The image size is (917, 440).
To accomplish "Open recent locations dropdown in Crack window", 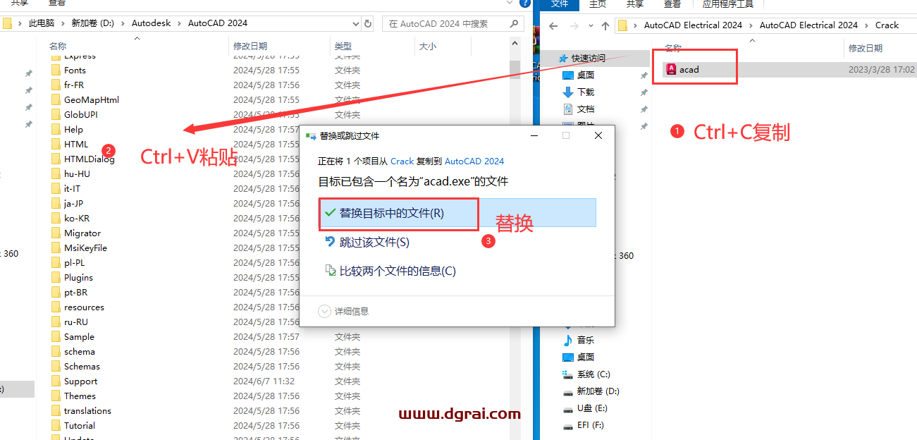I will point(590,26).
